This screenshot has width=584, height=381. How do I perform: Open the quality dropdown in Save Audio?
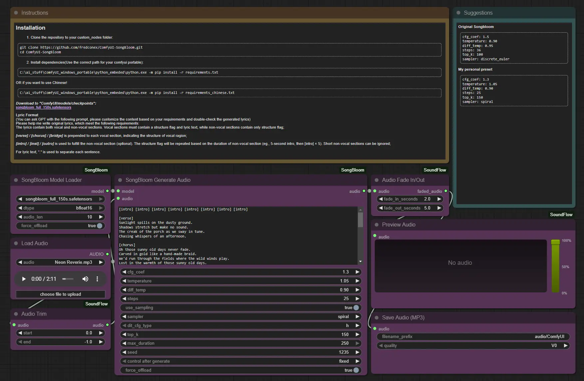point(473,346)
